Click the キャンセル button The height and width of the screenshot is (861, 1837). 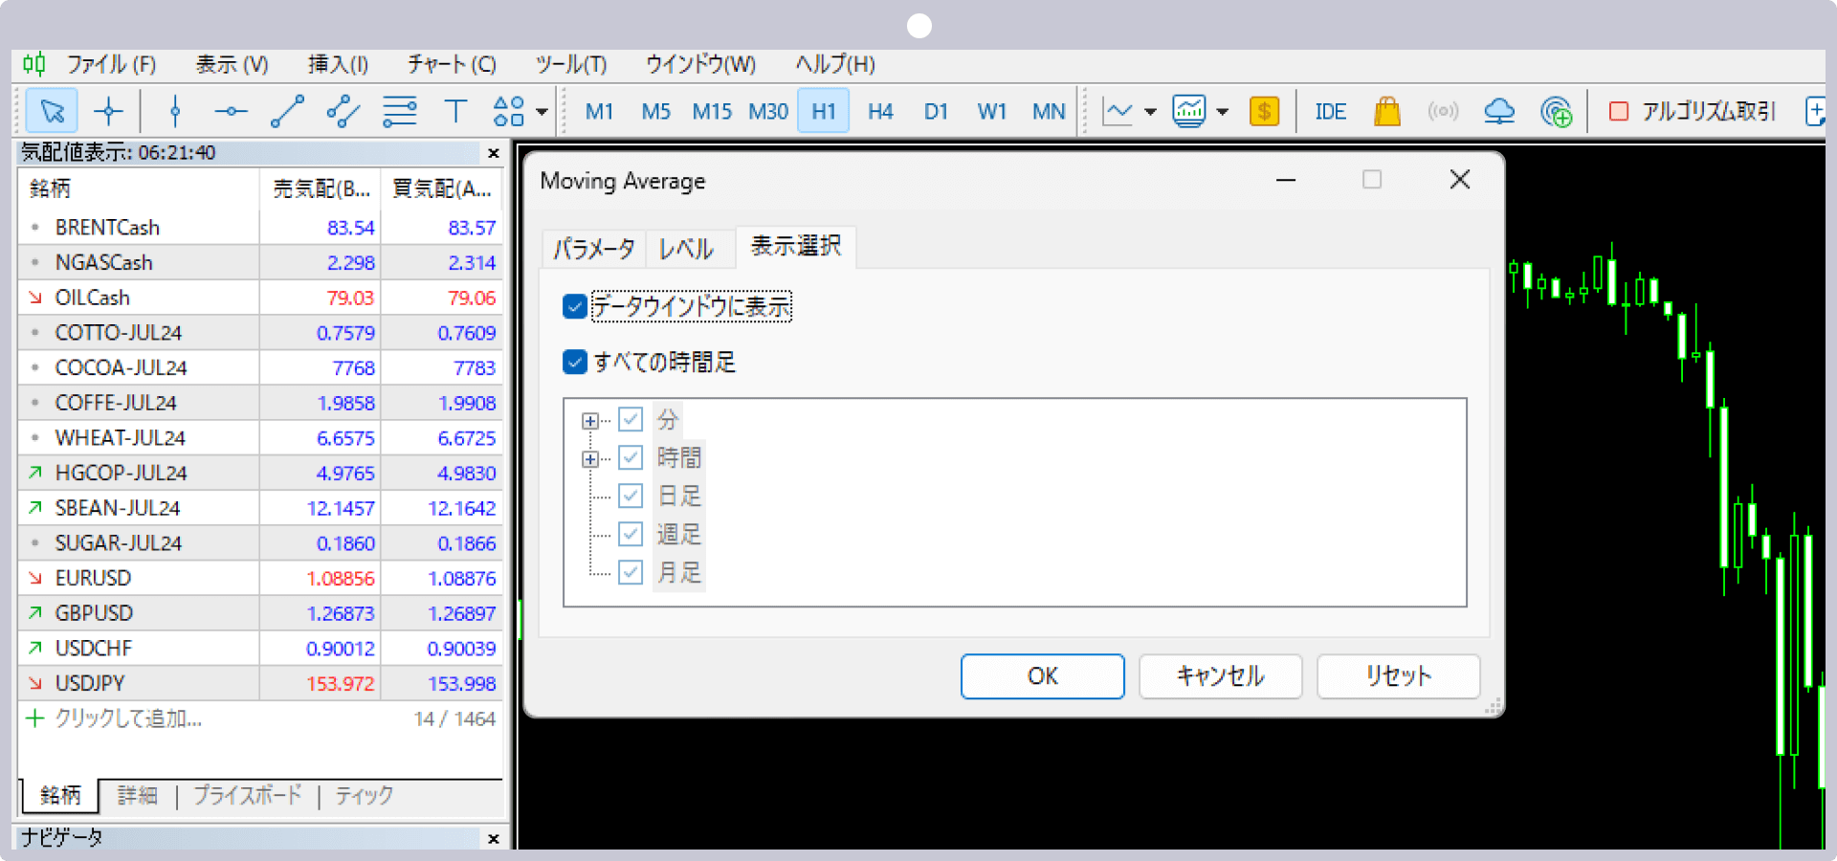click(x=1221, y=676)
